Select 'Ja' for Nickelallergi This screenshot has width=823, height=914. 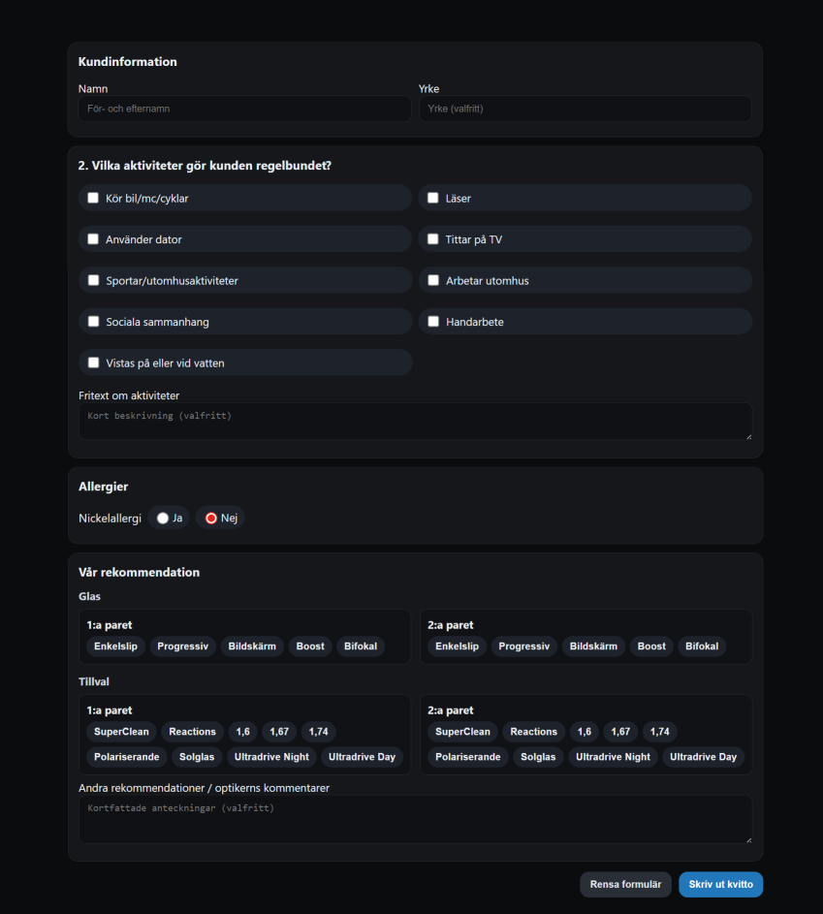tap(163, 518)
